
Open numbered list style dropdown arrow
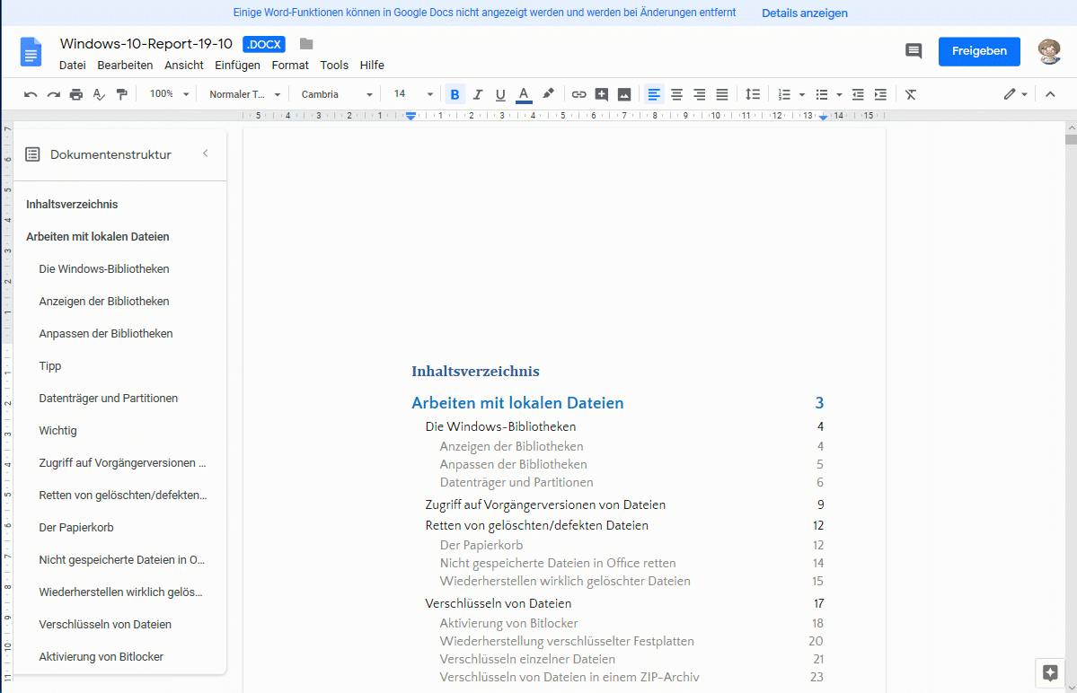(x=801, y=94)
